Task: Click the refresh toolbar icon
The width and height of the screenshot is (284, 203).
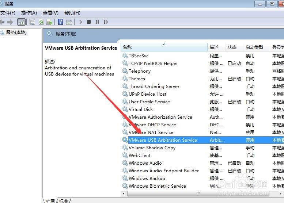Action: (x=41, y=22)
